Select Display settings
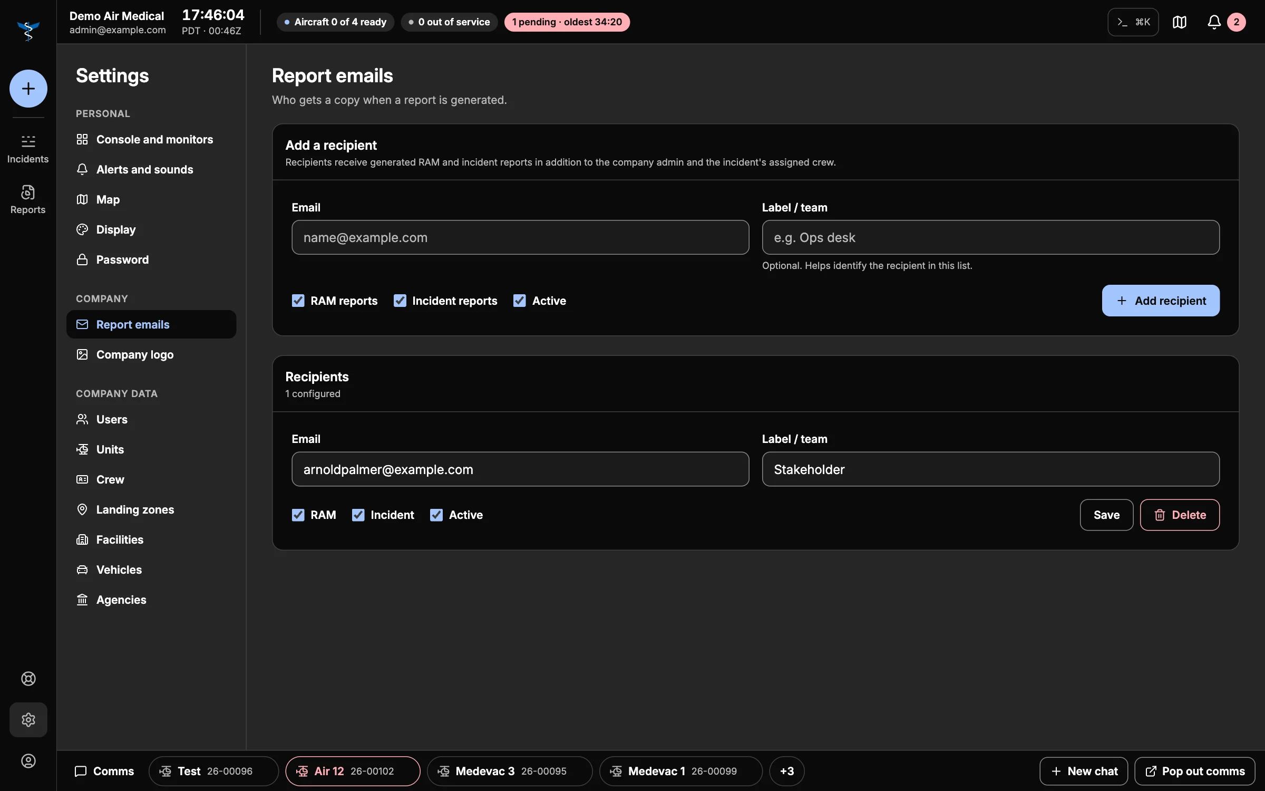Screen dimensions: 1265x791 151,229
